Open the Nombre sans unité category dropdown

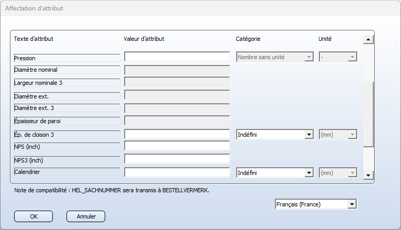(x=308, y=57)
